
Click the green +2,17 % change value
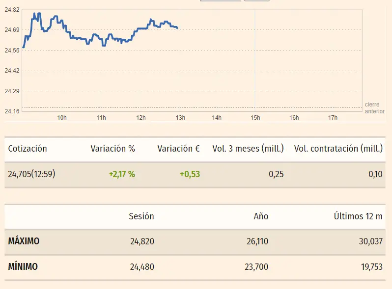(122, 174)
